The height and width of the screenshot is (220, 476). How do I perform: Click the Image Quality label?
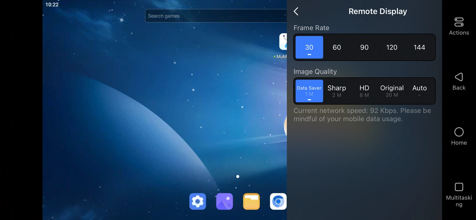[x=315, y=72]
